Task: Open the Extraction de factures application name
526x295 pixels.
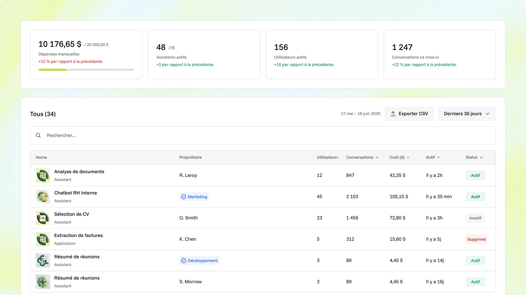Action: click(79, 235)
